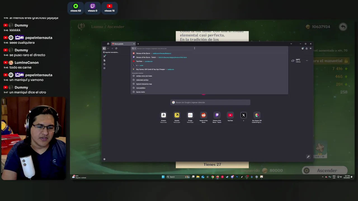The image size is (358, 201).
Task: Click Importar marcadores in bookmarks bar
Action: (111, 52)
